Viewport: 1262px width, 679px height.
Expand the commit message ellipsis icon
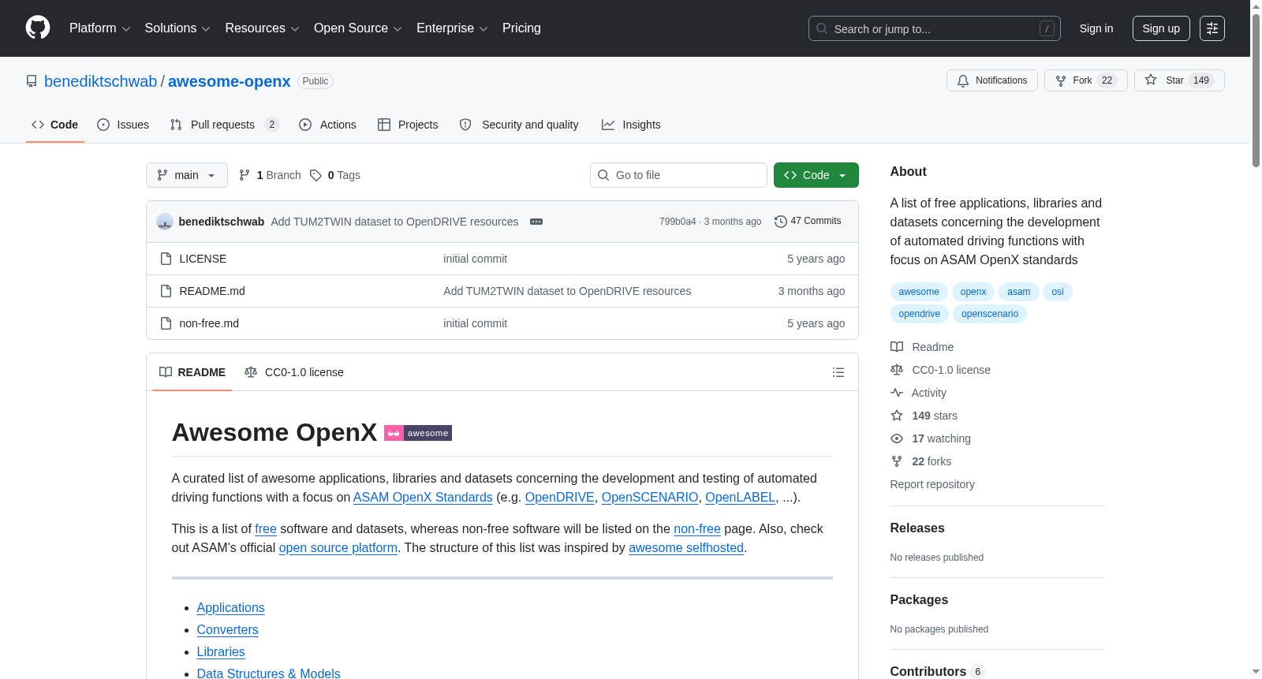pyautogui.click(x=536, y=222)
